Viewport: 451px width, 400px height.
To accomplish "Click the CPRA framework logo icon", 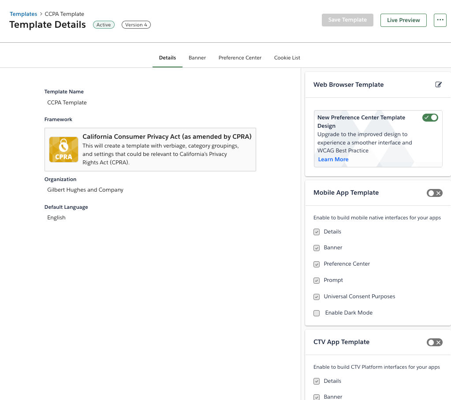I will tap(64, 149).
